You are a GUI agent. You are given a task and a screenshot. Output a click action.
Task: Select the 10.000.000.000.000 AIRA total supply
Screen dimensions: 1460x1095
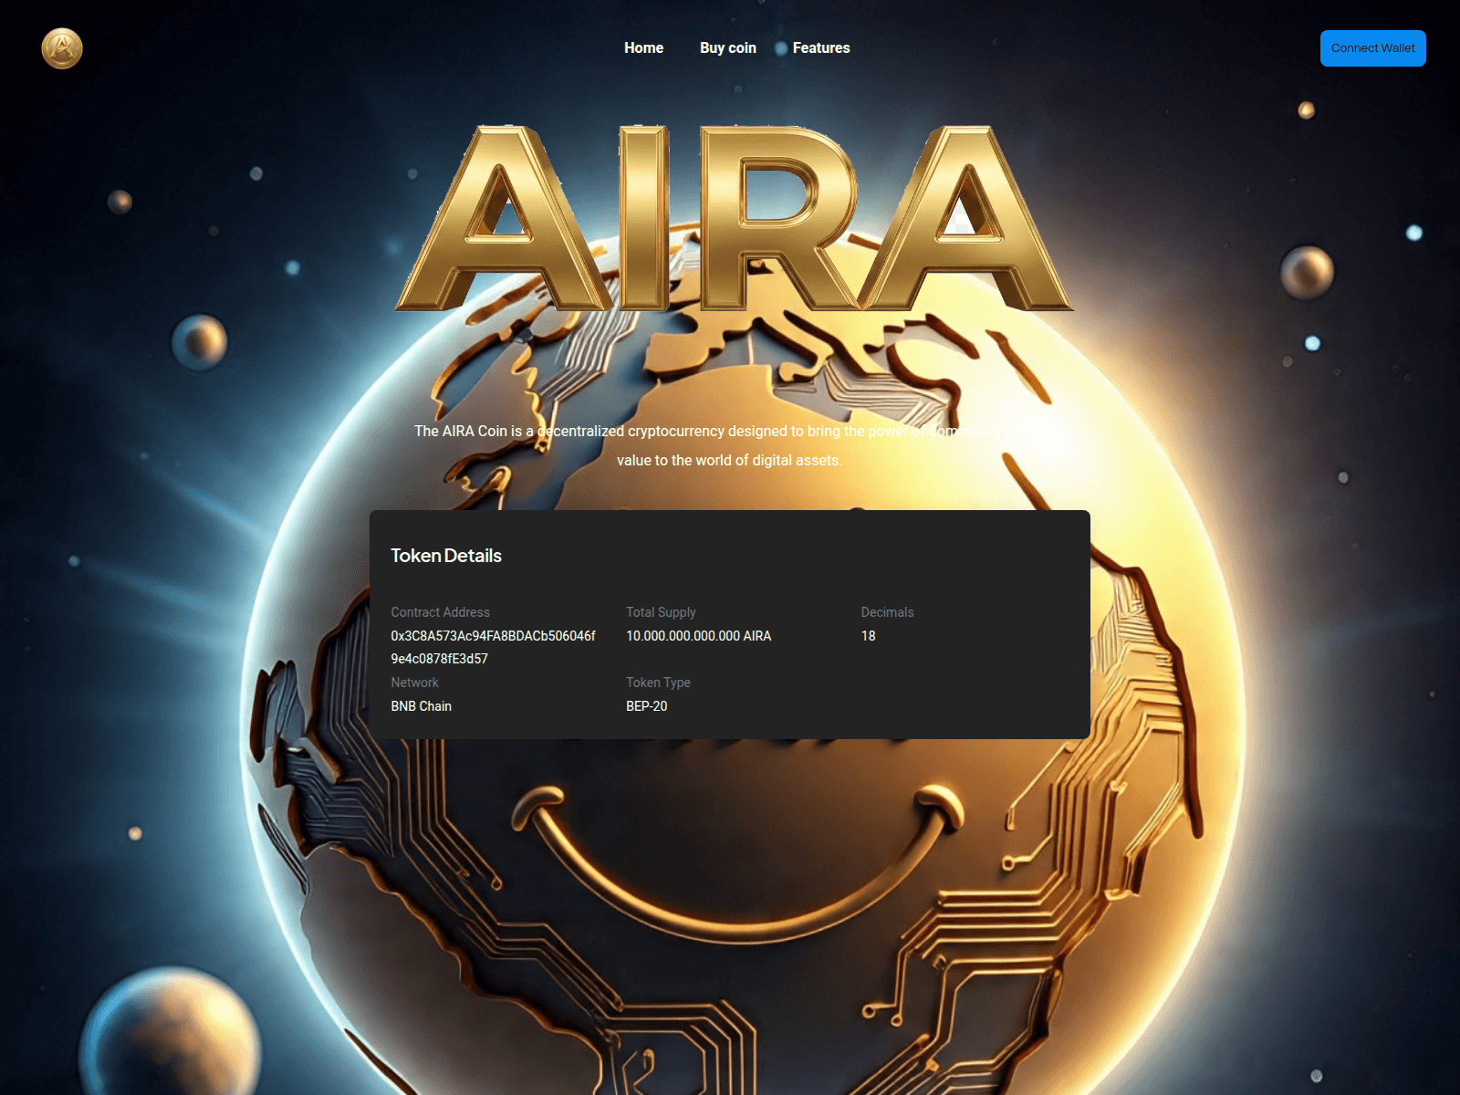698,636
